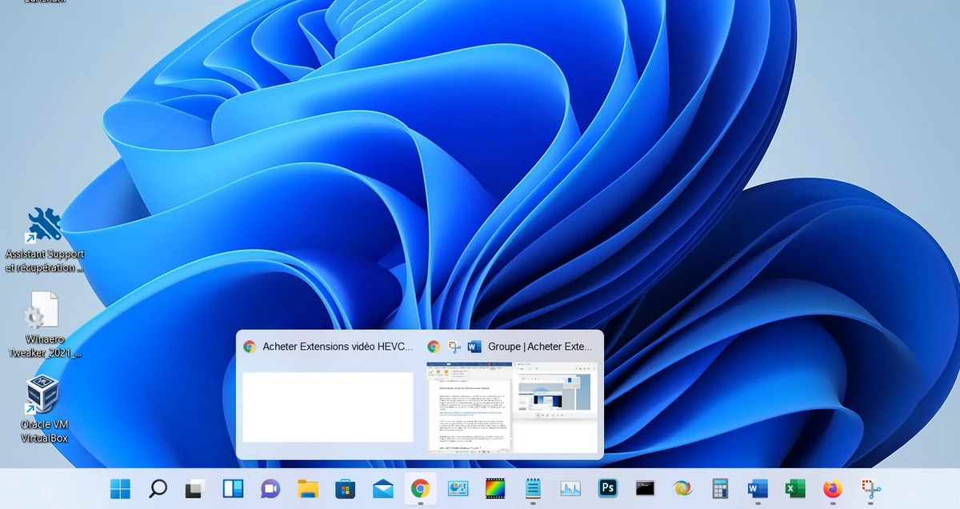Click the Google Chrome taskbar icon

pyautogui.click(x=420, y=488)
